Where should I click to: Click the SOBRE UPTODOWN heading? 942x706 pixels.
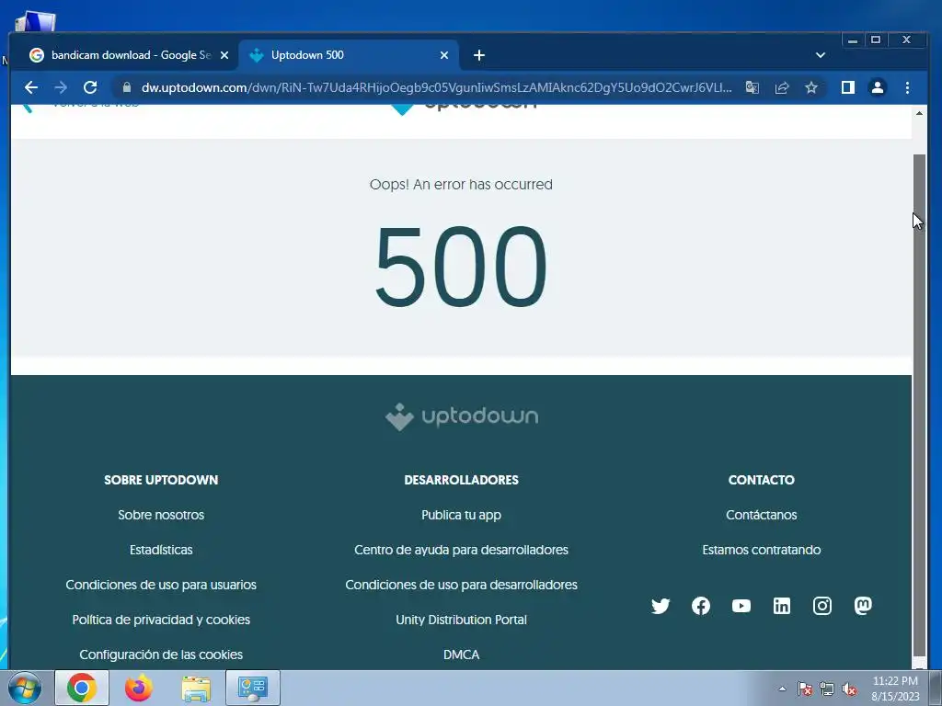(x=161, y=480)
